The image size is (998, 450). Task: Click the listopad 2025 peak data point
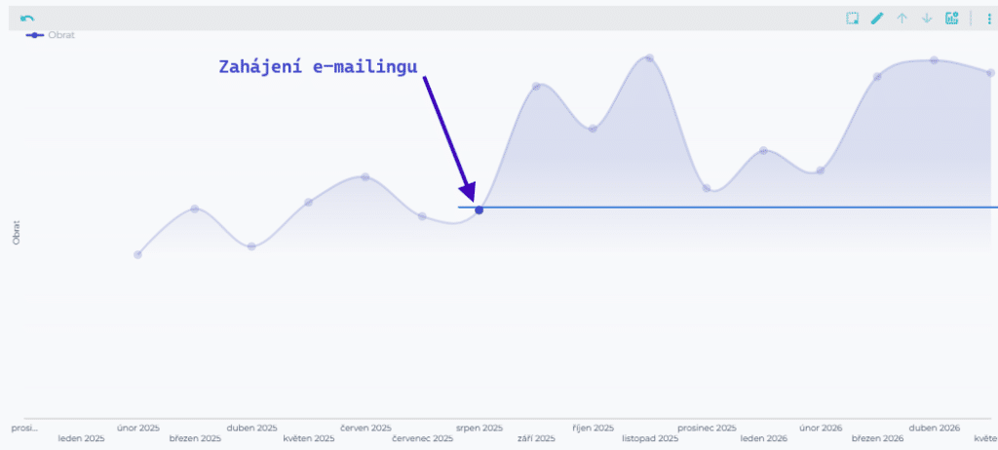(649, 58)
